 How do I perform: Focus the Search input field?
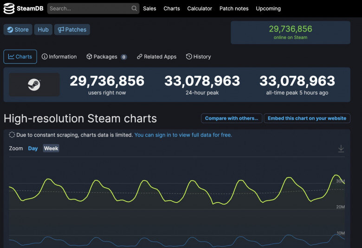(93, 8)
